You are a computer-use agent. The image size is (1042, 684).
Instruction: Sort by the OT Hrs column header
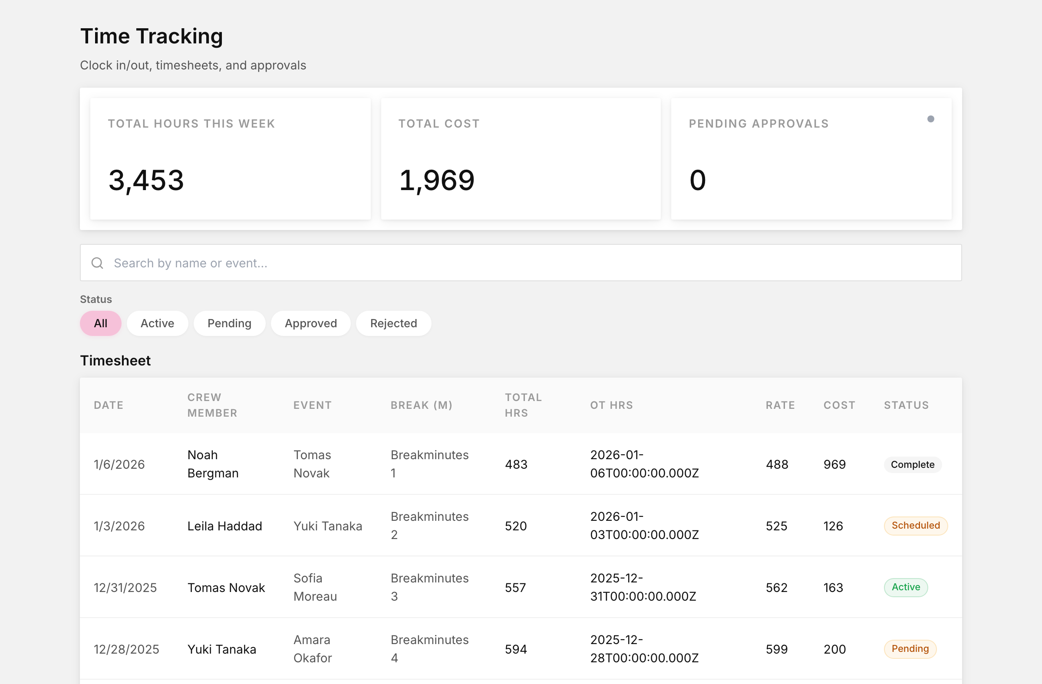pyautogui.click(x=612, y=405)
